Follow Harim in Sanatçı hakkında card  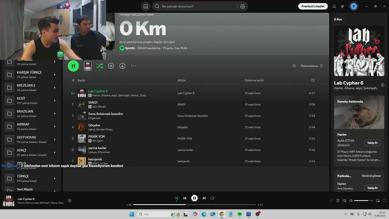click(x=372, y=143)
